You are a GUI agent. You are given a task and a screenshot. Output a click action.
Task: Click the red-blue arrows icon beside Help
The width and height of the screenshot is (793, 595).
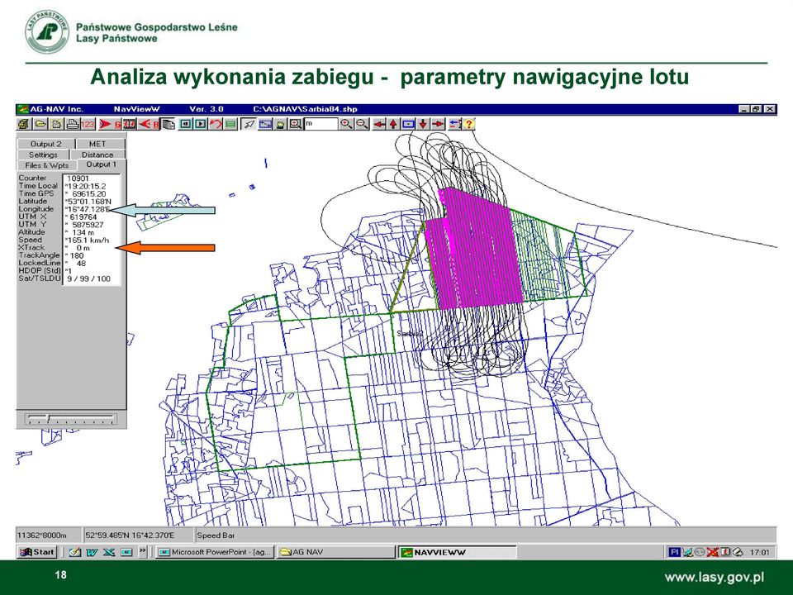(x=454, y=124)
